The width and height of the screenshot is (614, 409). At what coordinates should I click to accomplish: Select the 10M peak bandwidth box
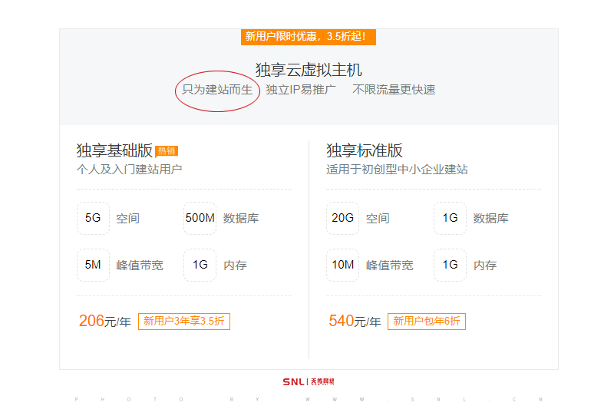point(342,265)
